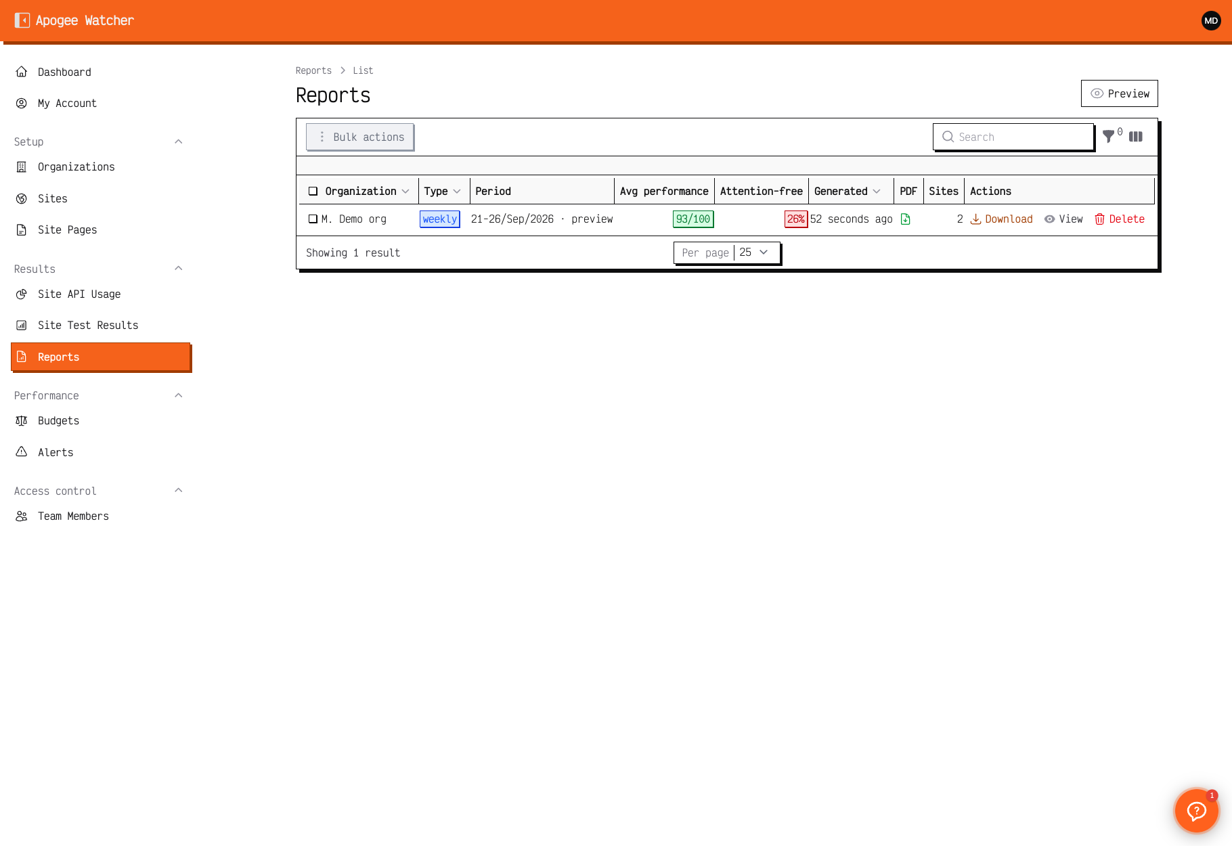Click the Site Test Results icon

click(x=22, y=326)
